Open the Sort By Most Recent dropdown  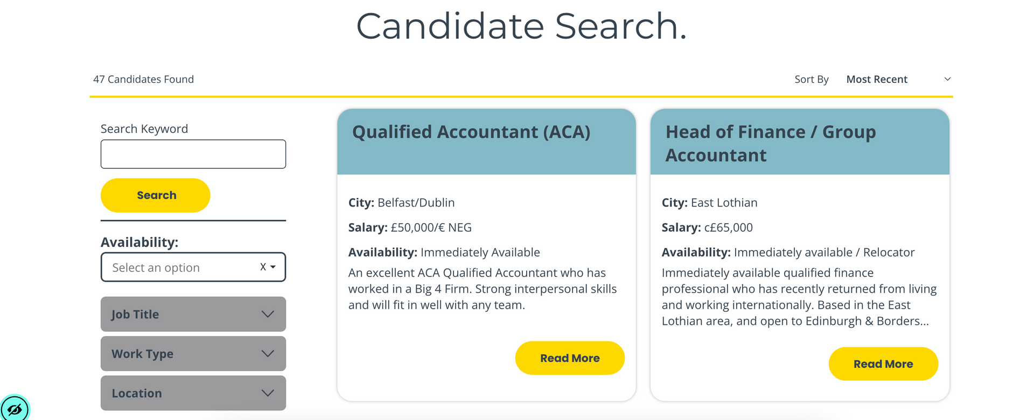click(x=877, y=79)
